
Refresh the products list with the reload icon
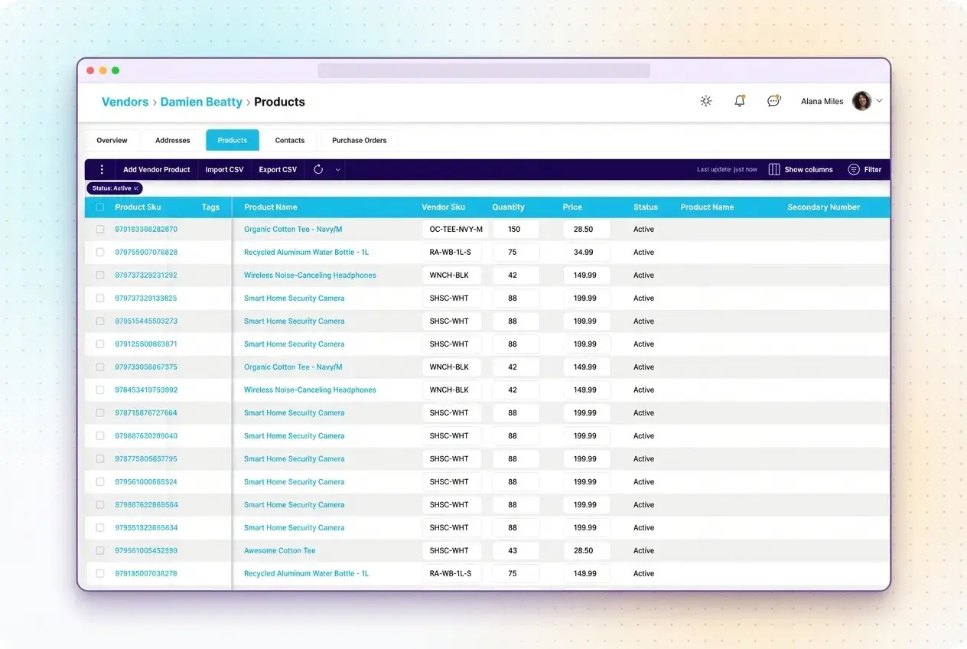click(317, 169)
